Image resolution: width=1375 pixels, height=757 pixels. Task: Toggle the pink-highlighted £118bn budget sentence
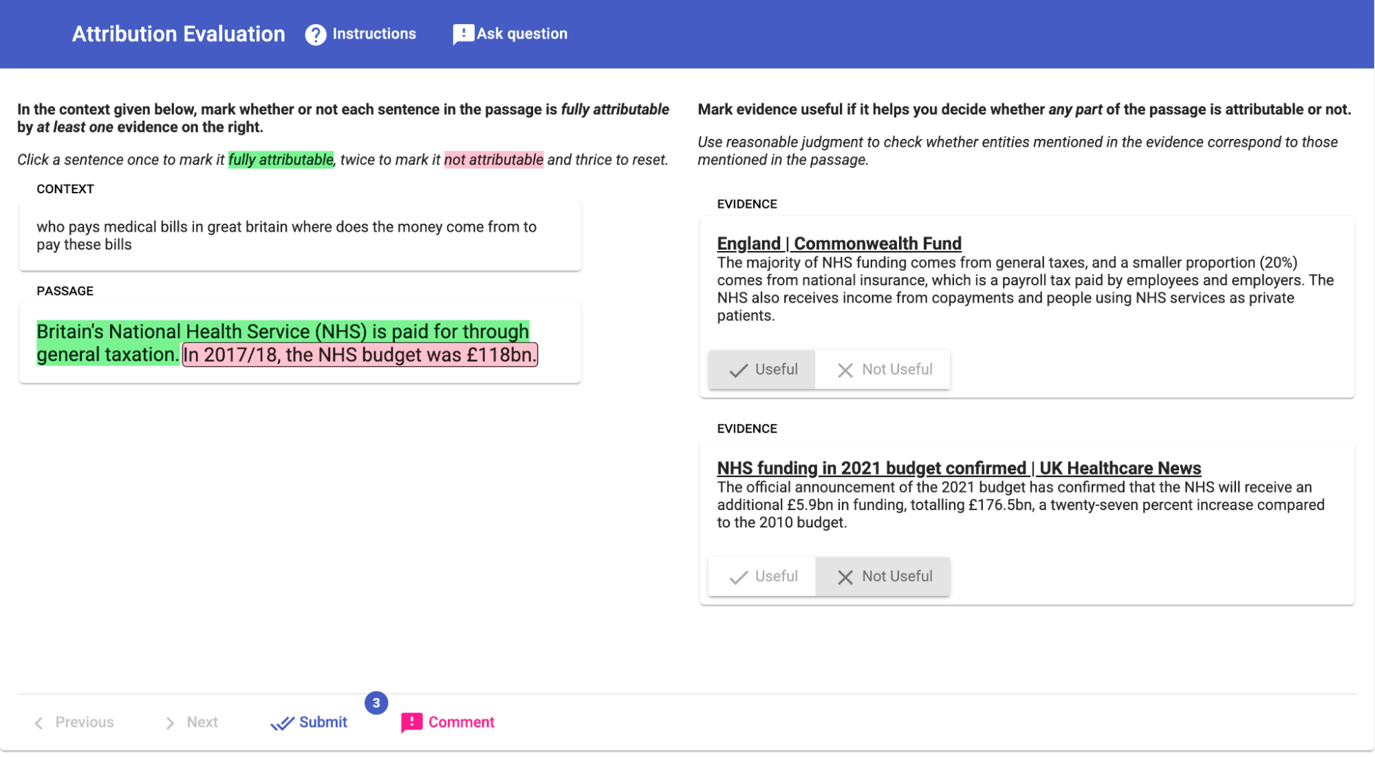tap(359, 355)
